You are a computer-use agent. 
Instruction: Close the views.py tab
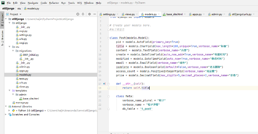coord(137,14)
